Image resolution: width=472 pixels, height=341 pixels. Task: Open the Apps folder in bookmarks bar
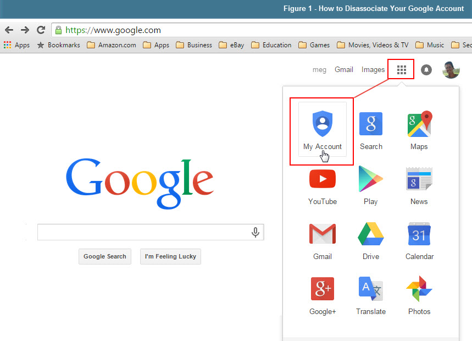[156, 45]
